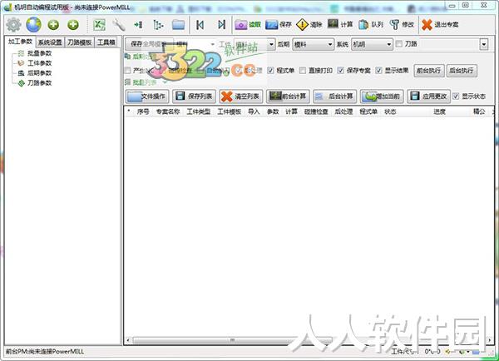
Task: Open the Excel export icon
Action: point(99,24)
